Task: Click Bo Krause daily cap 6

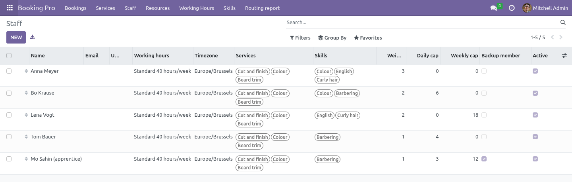Action: pos(437,93)
